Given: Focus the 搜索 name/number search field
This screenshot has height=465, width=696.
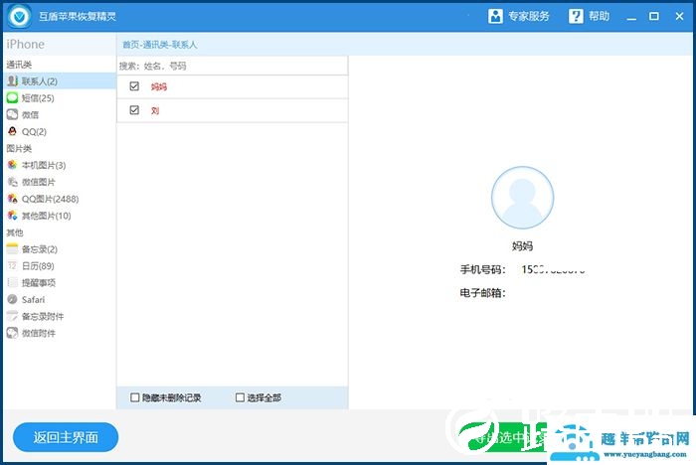Looking at the screenshot, I should (233, 67).
